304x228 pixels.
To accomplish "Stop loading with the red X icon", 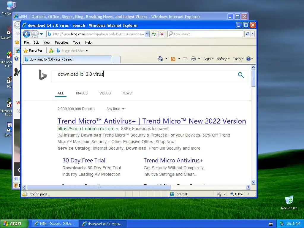I will click(x=162, y=34).
